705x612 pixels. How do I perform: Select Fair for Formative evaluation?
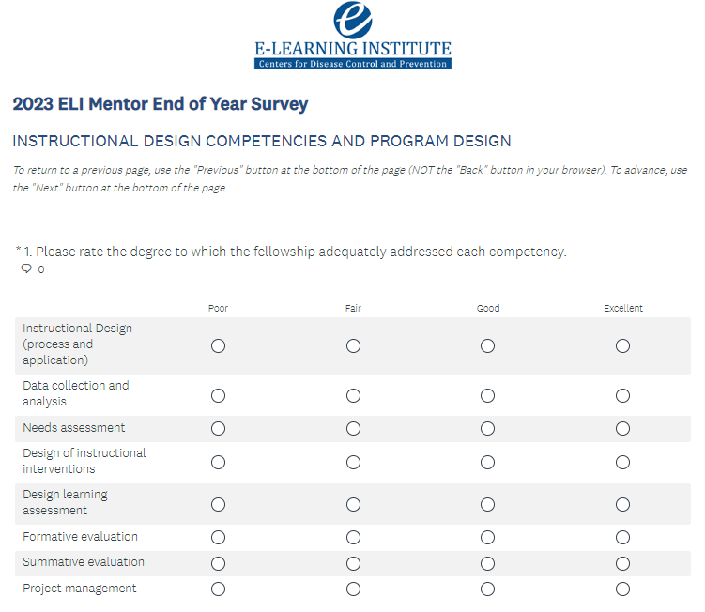tap(353, 538)
